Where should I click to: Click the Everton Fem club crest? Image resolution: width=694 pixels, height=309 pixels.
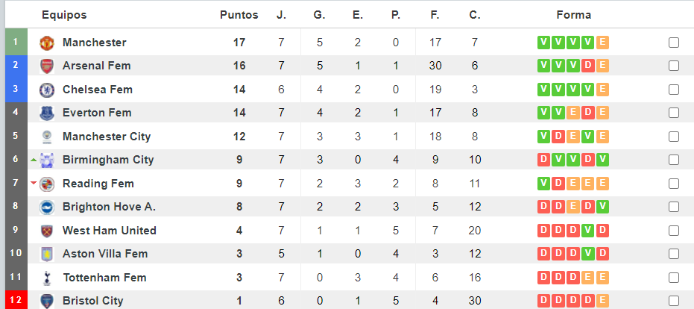47,113
